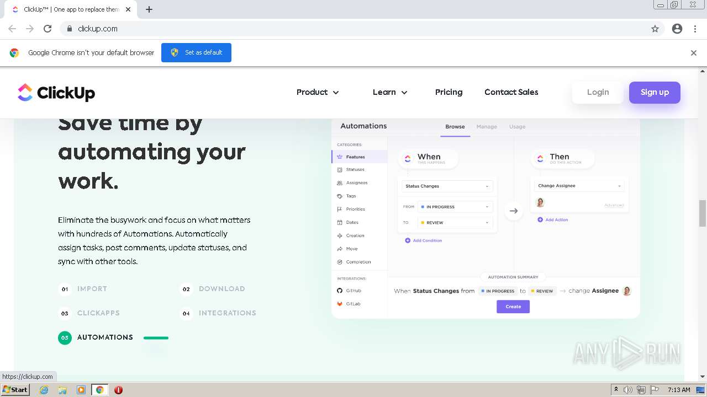
Task: Click the Sign up button
Action: 655,92
